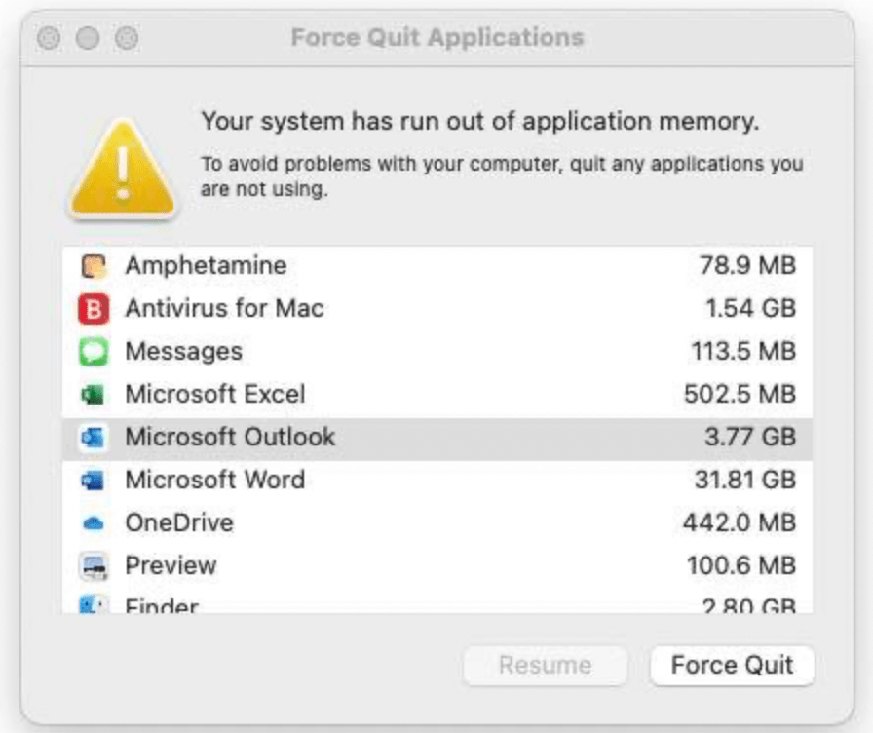Click the Preview app icon
The image size is (873, 733).
pyautogui.click(x=94, y=566)
